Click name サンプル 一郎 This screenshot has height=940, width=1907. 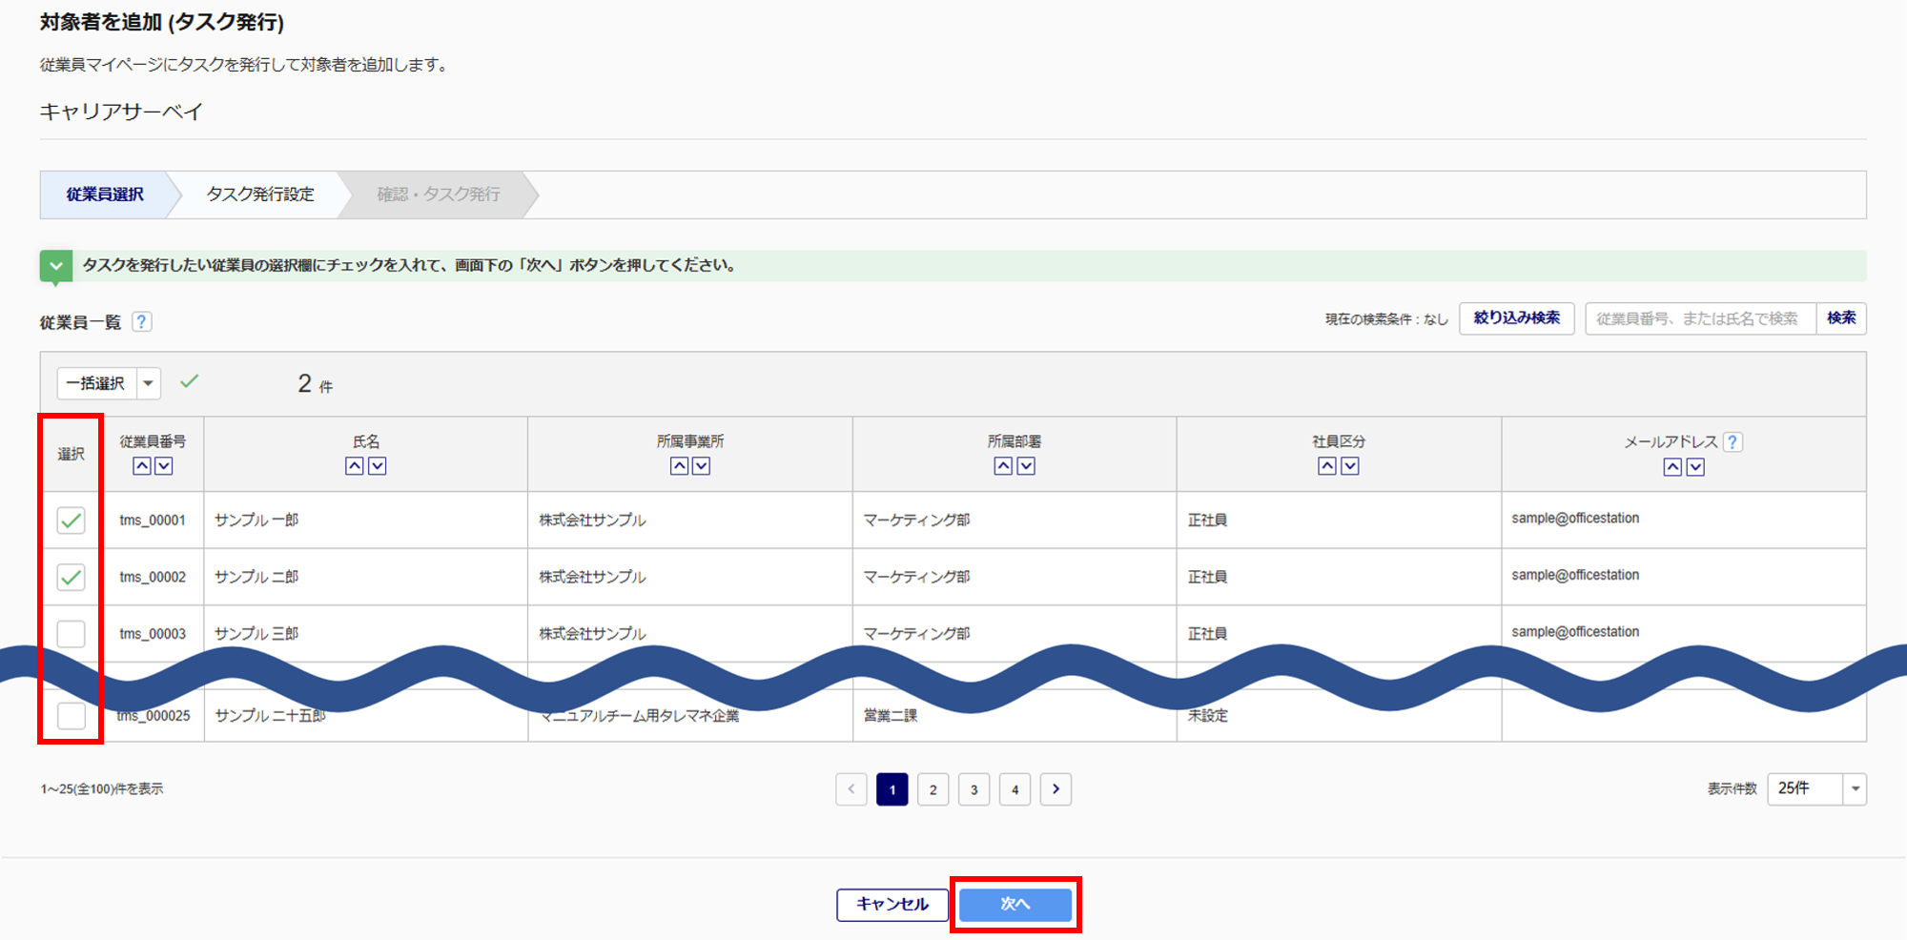pyautogui.click(x=256, y=521)
